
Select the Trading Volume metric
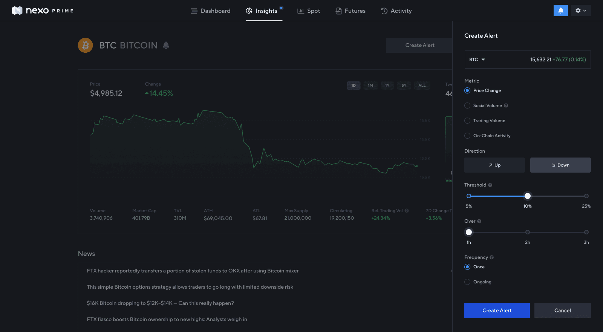(467, 121)
